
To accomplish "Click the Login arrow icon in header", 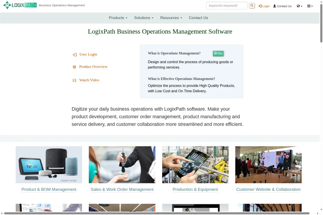I will tap(260, 6).
